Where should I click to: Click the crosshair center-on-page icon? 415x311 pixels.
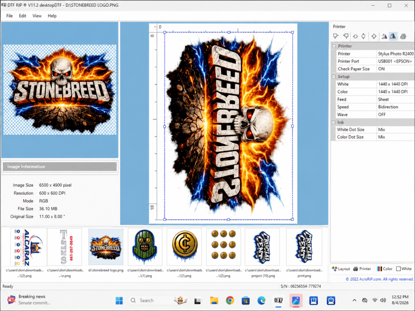(374, 36)
